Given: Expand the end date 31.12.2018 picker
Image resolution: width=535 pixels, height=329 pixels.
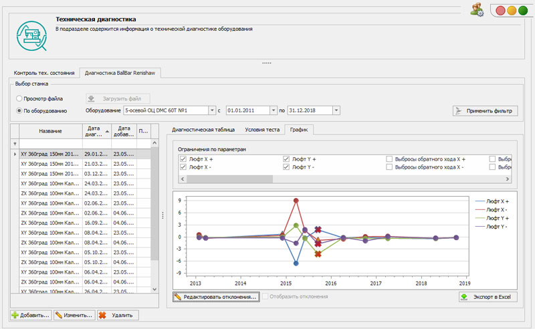Looking at the screenshot, I should [x=336, y=110].
